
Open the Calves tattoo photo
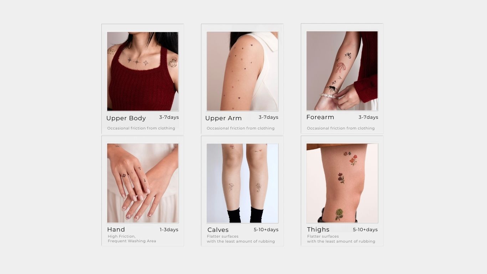242,183
